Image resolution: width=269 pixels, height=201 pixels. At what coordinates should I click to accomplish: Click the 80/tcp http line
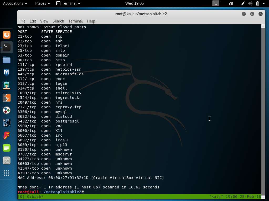pos(41,60)
